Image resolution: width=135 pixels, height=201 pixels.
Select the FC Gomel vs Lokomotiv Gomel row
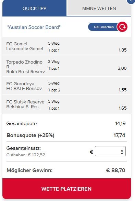coord(66,46)
